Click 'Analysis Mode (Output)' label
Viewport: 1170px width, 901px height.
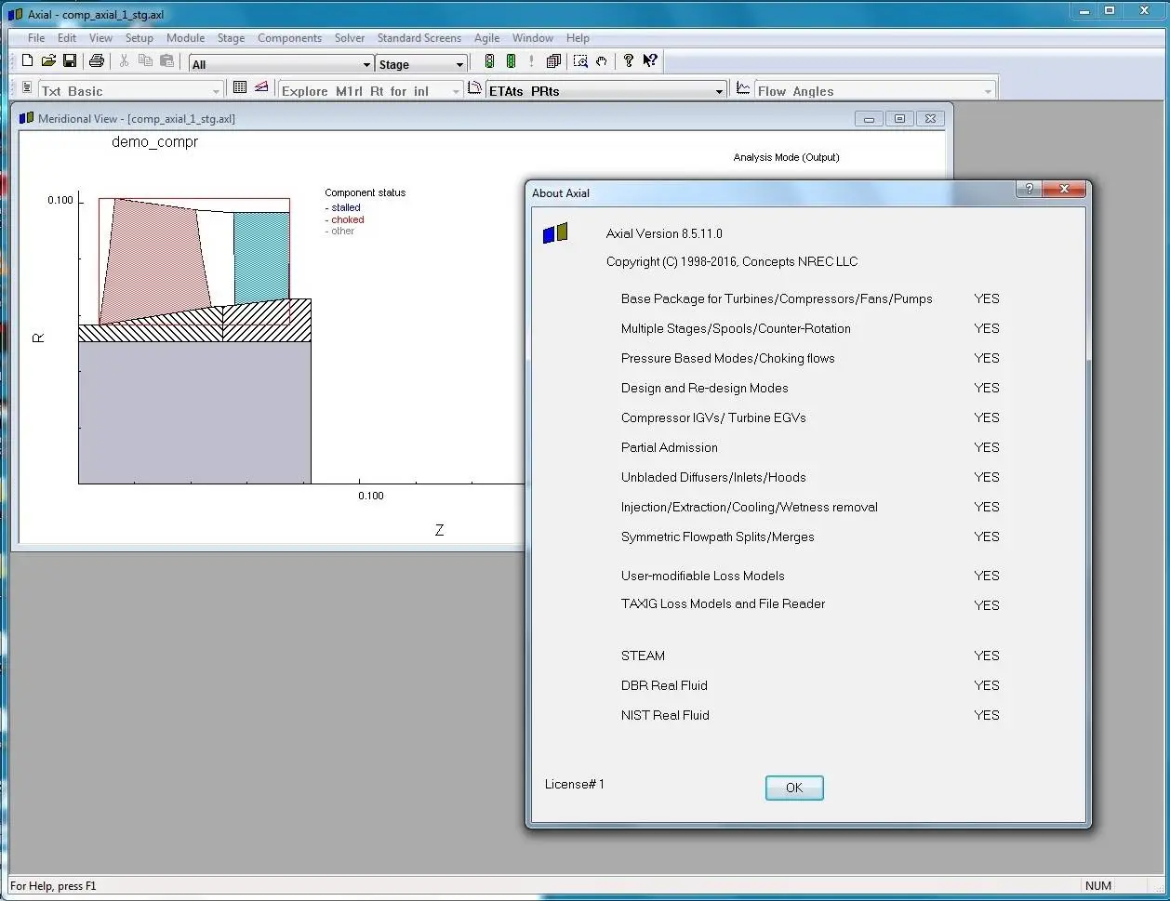click(786, 157)
